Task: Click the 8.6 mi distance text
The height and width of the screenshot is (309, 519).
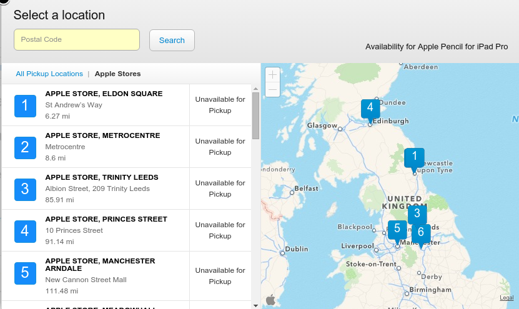Action: 56,158
